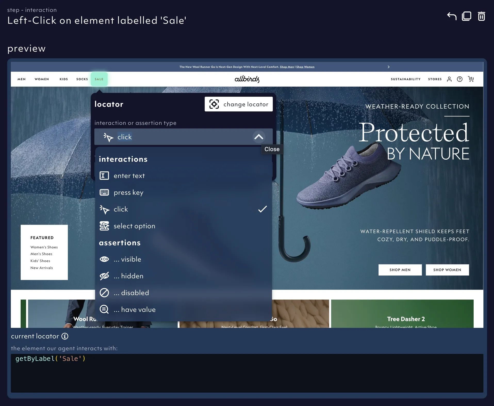This screenshot has width=494, height=406.
Task: Click the 'SHOP WOMEN' button
Action: point(447,270)
